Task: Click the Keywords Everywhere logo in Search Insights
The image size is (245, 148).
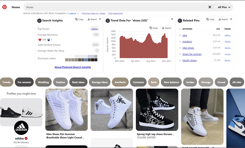Action: [x=39, y=21]
